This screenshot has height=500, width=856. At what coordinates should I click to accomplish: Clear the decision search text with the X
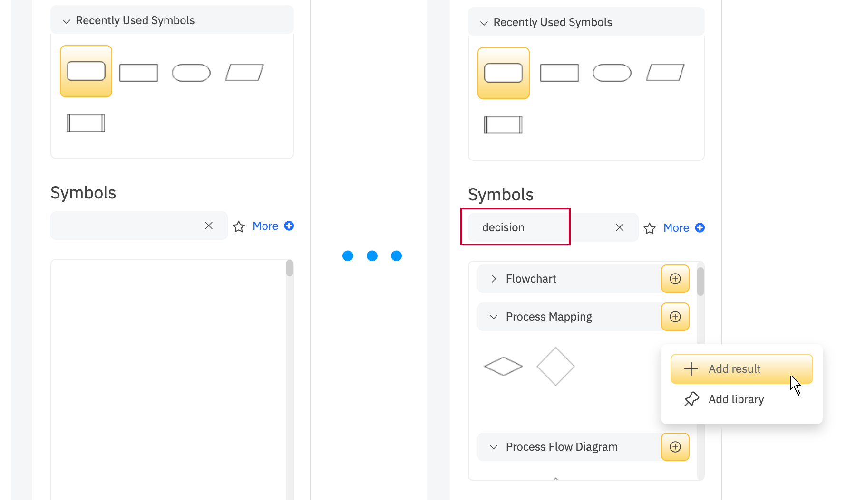(619, 227)
